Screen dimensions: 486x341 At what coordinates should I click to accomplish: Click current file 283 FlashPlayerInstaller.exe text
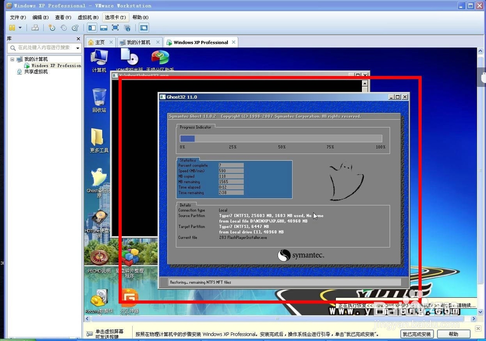click(x=243, y=238)
